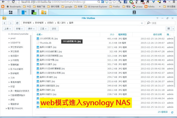Viewport: 177px width, 118px height.
Task: Sort by the 修改日期 modified date column
Action: coord(157,35)
